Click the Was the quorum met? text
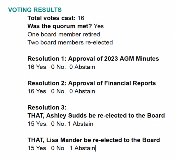175x161 pixels. click(60, 26)
